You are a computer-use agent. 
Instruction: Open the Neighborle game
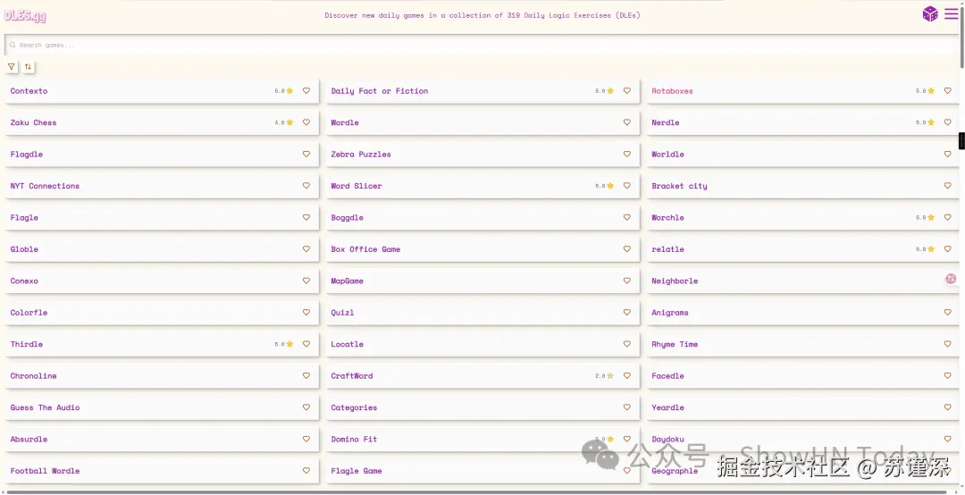pos(675,281)
